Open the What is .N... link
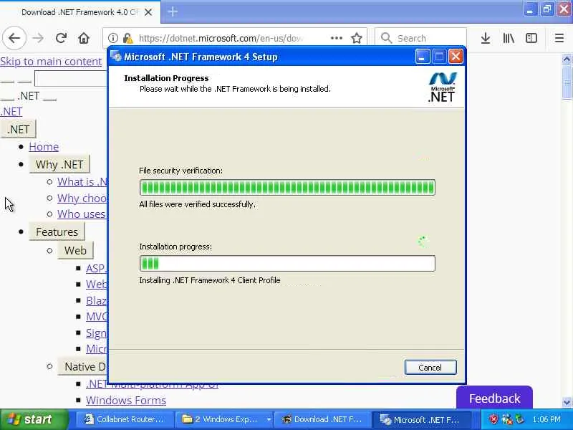Viewport: 573px width, 430px height. point(82,182)
